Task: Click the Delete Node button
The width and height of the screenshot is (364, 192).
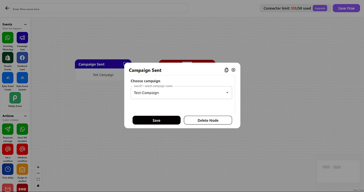Action: pos(208,120)
